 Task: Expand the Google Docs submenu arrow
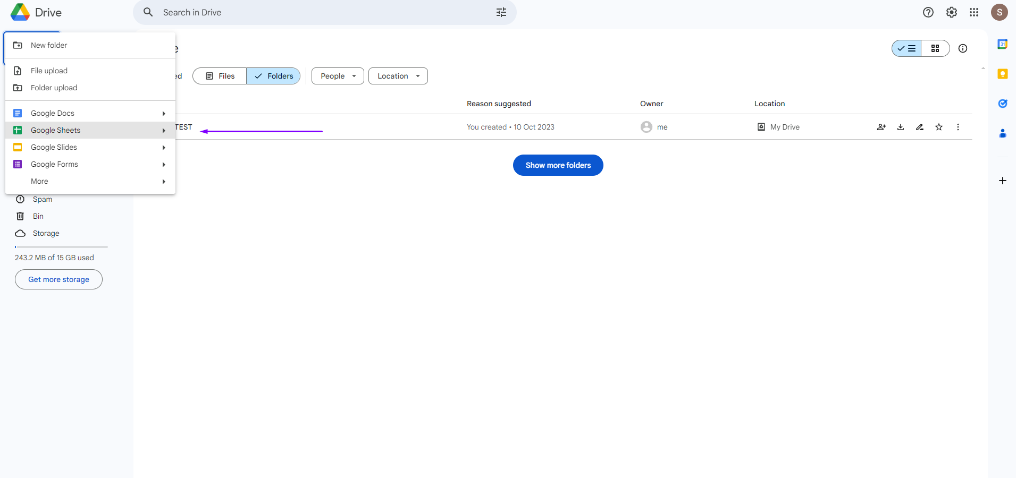tap(164, 113)
